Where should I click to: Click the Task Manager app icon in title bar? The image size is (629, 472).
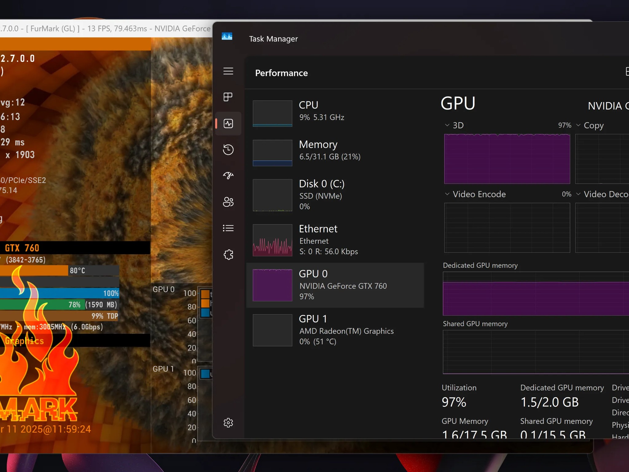(x=227, y=37)
